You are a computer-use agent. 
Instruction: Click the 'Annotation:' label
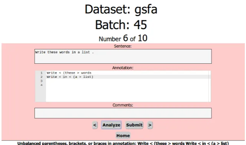123,68
